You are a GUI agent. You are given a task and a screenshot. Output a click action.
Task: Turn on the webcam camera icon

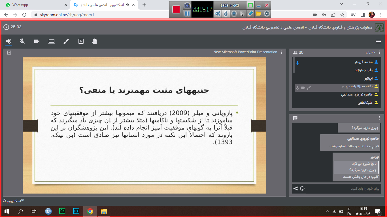tap(37, 41)
